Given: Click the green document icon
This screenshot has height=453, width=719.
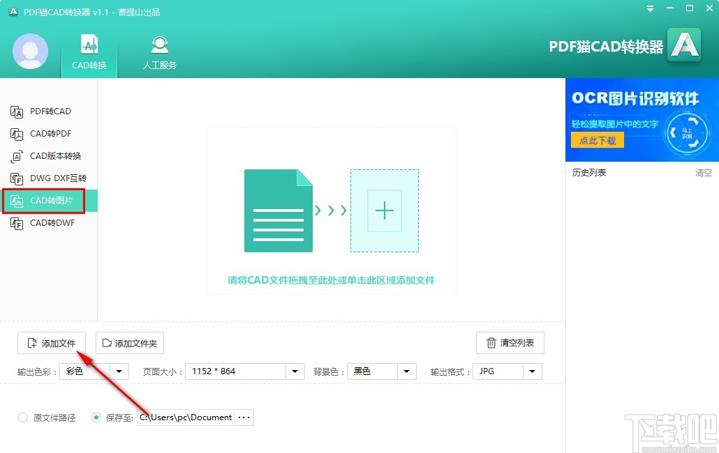Looking at the screenshot, I should [279, 210].
